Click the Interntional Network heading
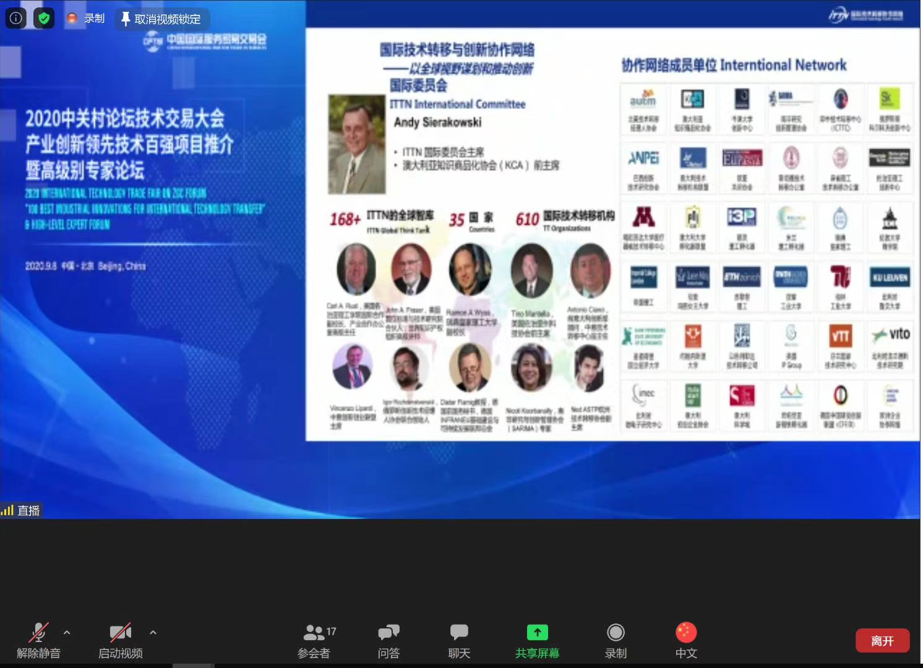This screenshot has height=668, width=923. (x=783, y=65)
